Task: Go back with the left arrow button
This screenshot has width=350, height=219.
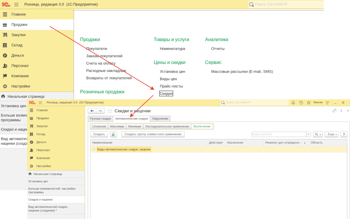Action: (92, 111)
